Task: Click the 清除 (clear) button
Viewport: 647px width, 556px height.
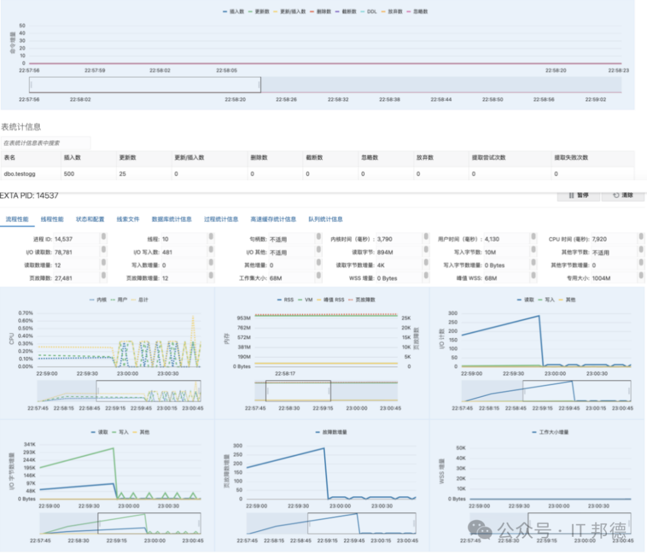Action: 622,195
